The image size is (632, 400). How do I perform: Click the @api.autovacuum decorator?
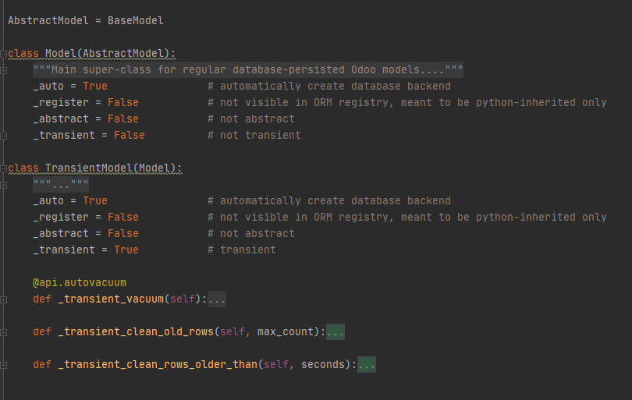click(x=80, y=283)
